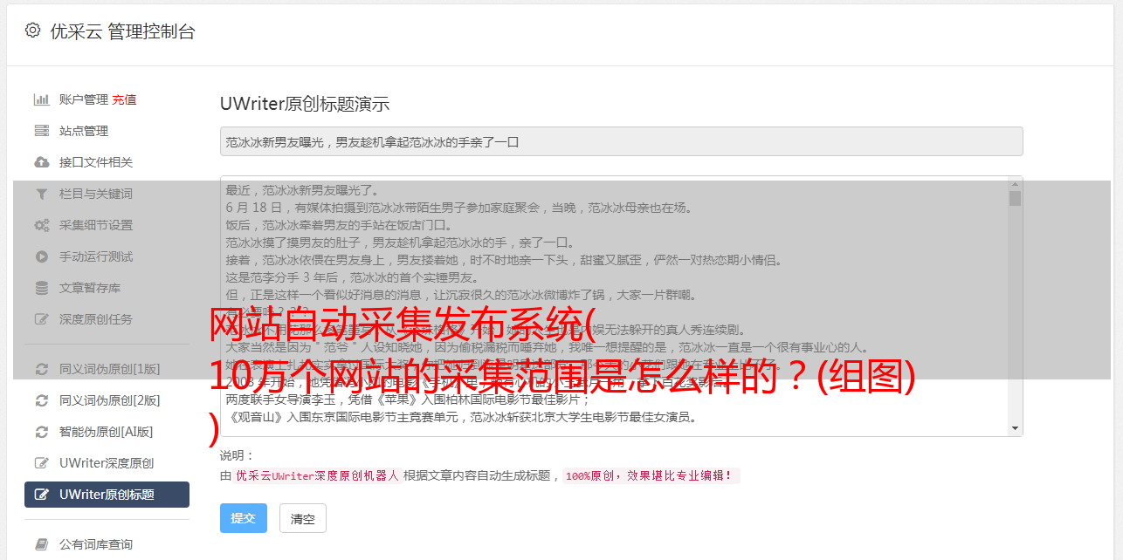
Task: Click the gear icon beside 优采云 管理控制台
Action: coord(32,31)
